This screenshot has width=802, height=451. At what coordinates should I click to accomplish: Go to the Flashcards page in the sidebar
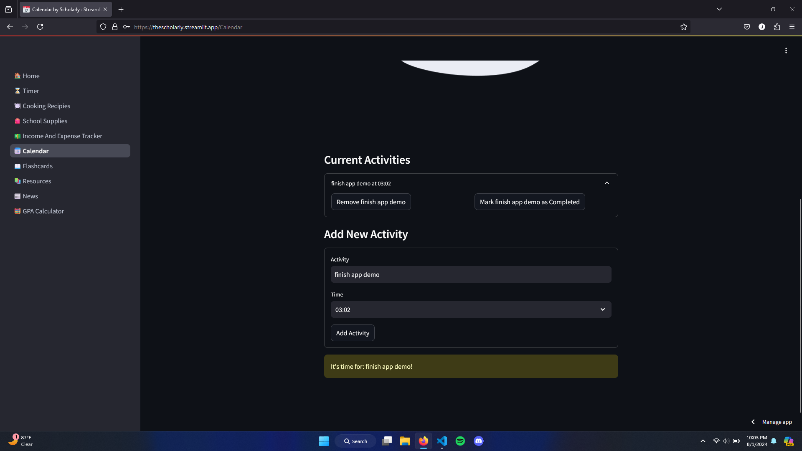[x=38, y=166]
